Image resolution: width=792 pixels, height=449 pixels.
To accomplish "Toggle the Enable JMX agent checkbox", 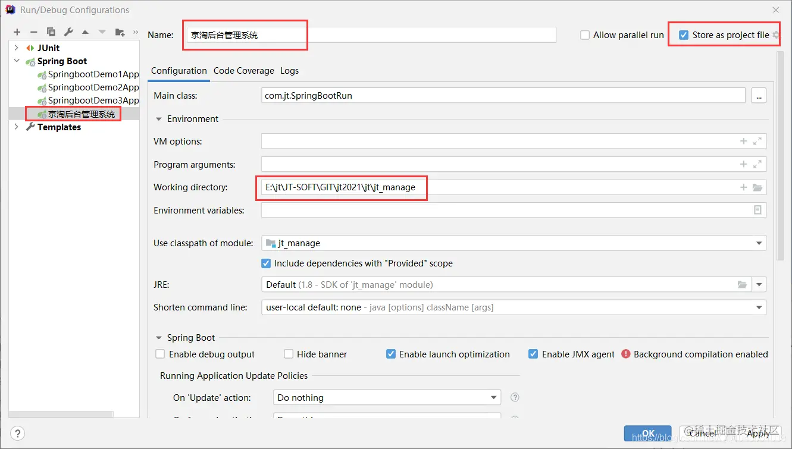I will pyautogui.click(x=533, y=354).
